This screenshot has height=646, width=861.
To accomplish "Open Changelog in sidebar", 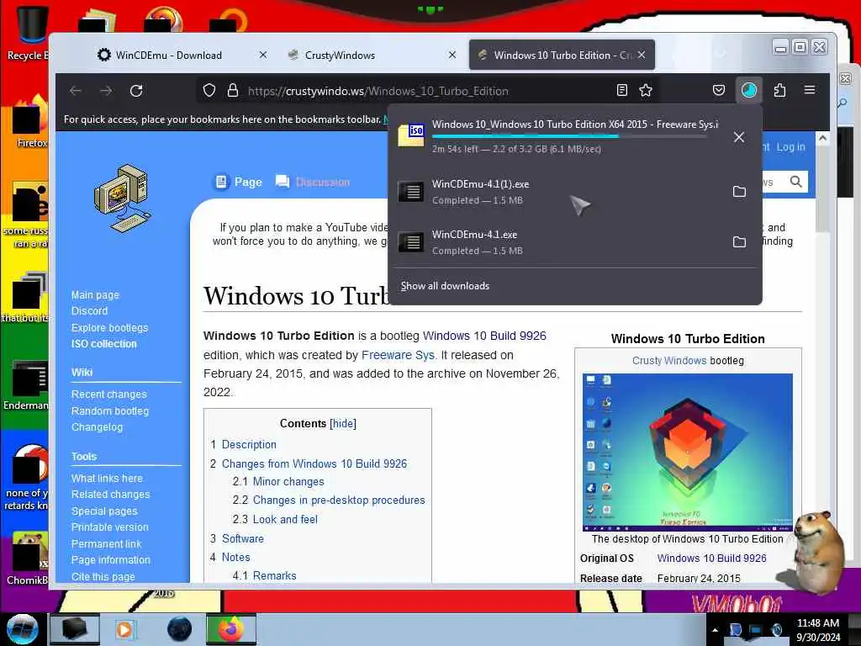I will (98, 426).
